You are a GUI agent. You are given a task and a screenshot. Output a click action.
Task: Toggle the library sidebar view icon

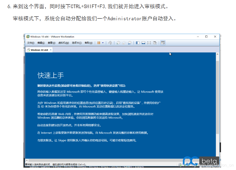point(137,43)
